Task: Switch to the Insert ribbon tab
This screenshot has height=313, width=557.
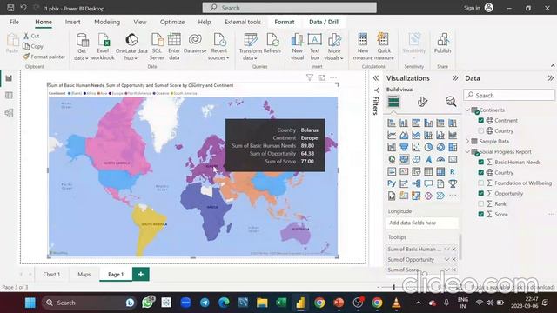Action: [72, 22]
